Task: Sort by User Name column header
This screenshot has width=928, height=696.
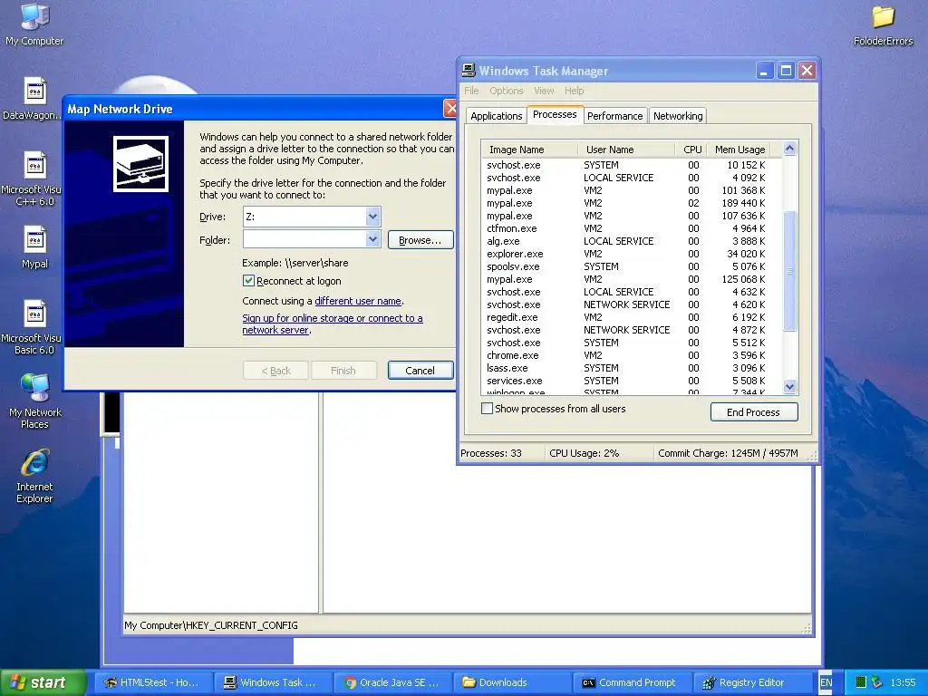Action: [626, 150]
